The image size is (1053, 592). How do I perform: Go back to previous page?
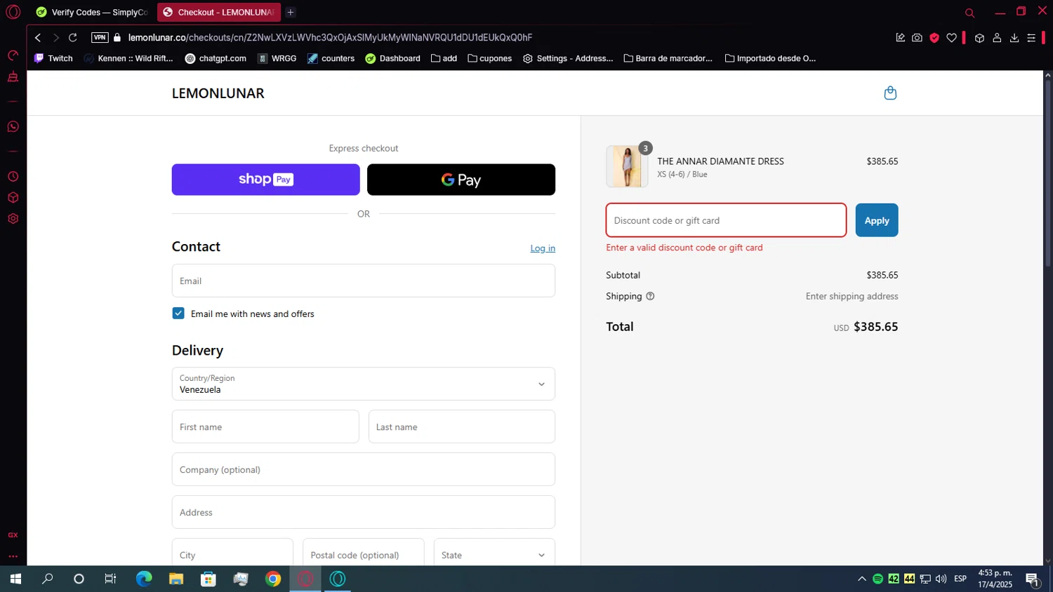point(38,38)
